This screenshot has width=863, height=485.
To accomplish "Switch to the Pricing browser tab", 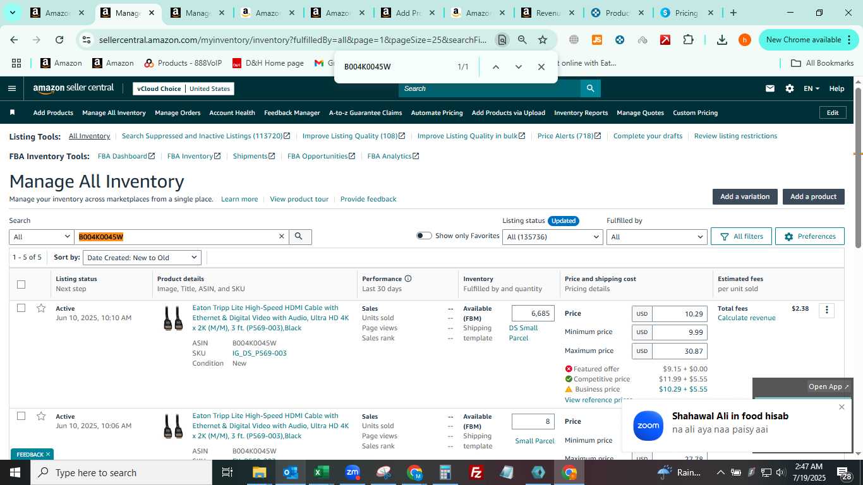I will [686, 13].
